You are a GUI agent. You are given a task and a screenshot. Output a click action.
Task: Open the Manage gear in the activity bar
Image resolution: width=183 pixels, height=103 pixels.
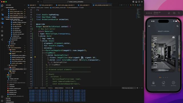coord(2,101)
